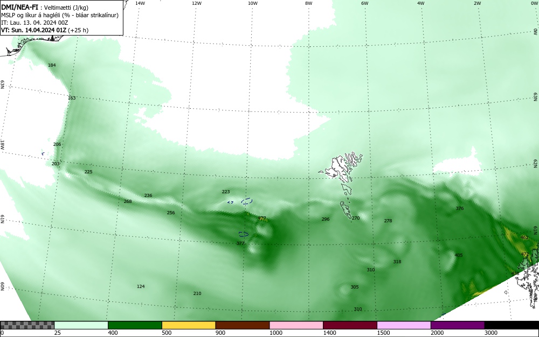Click the '6W' longitude label
This screenshot has height=337, width=539.
point(365,3)
